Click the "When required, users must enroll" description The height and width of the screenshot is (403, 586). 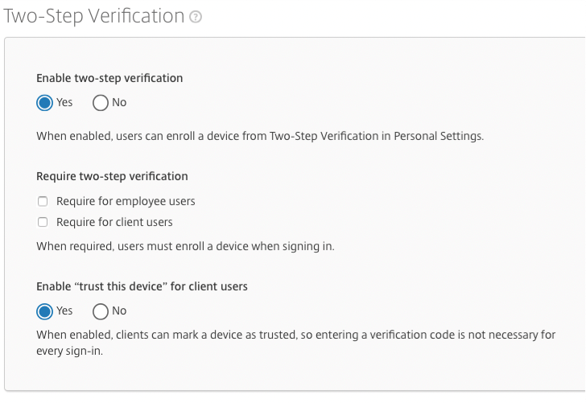click(x=185, y=247)
